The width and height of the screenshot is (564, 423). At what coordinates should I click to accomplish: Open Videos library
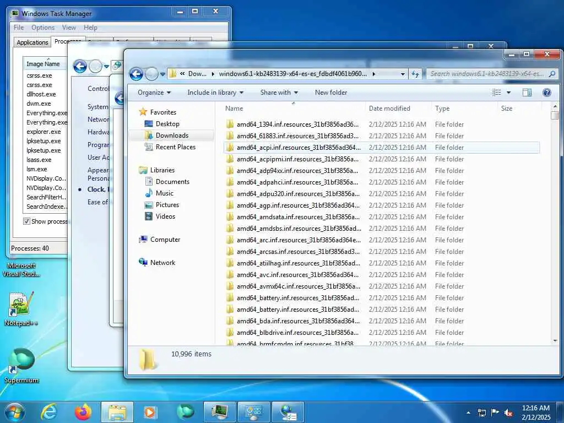[x=165, y=216]
